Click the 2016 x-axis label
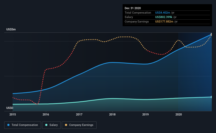 tap(46, 114)
